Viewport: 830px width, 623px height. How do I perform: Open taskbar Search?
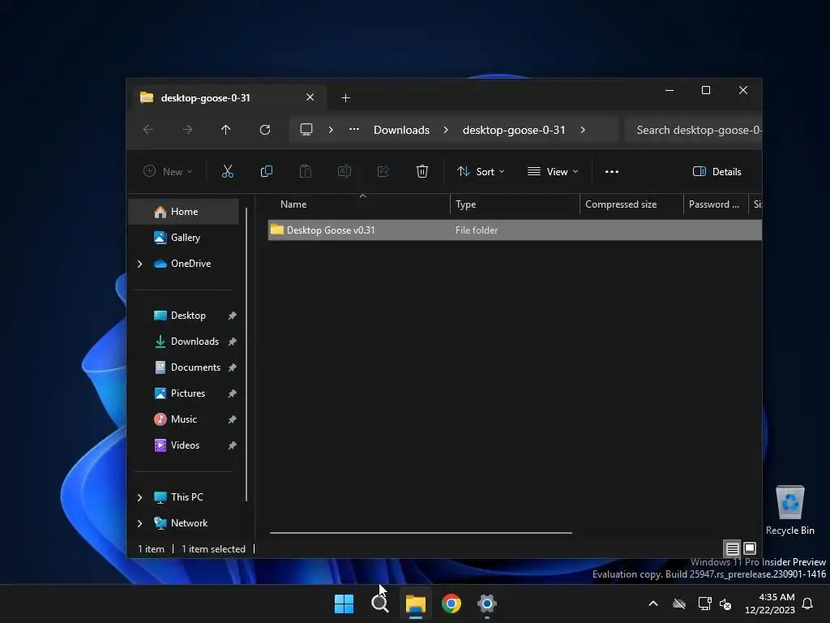[379, 604]
